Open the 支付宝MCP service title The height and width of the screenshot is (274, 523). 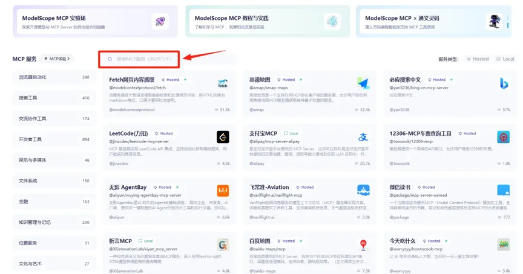pos(263,133)
